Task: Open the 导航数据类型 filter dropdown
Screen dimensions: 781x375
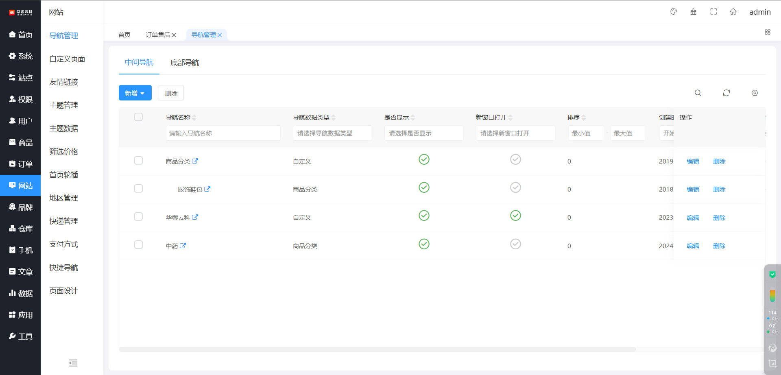Action: [x=332, y=133]
